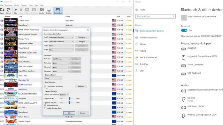Image resolution: width=223 pixels, height=125 pixels.
Task: Open the Tools menu
Action: pos(31,5)
